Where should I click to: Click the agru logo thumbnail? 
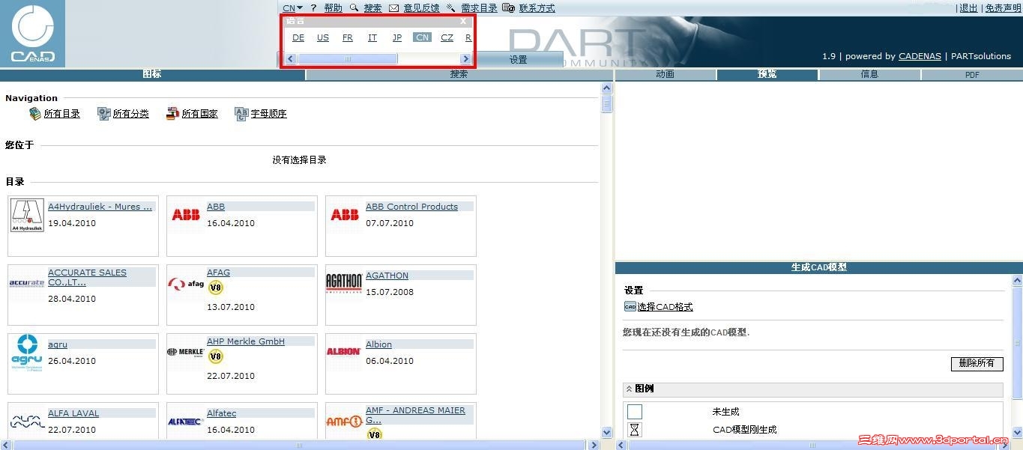pos(27,353)
